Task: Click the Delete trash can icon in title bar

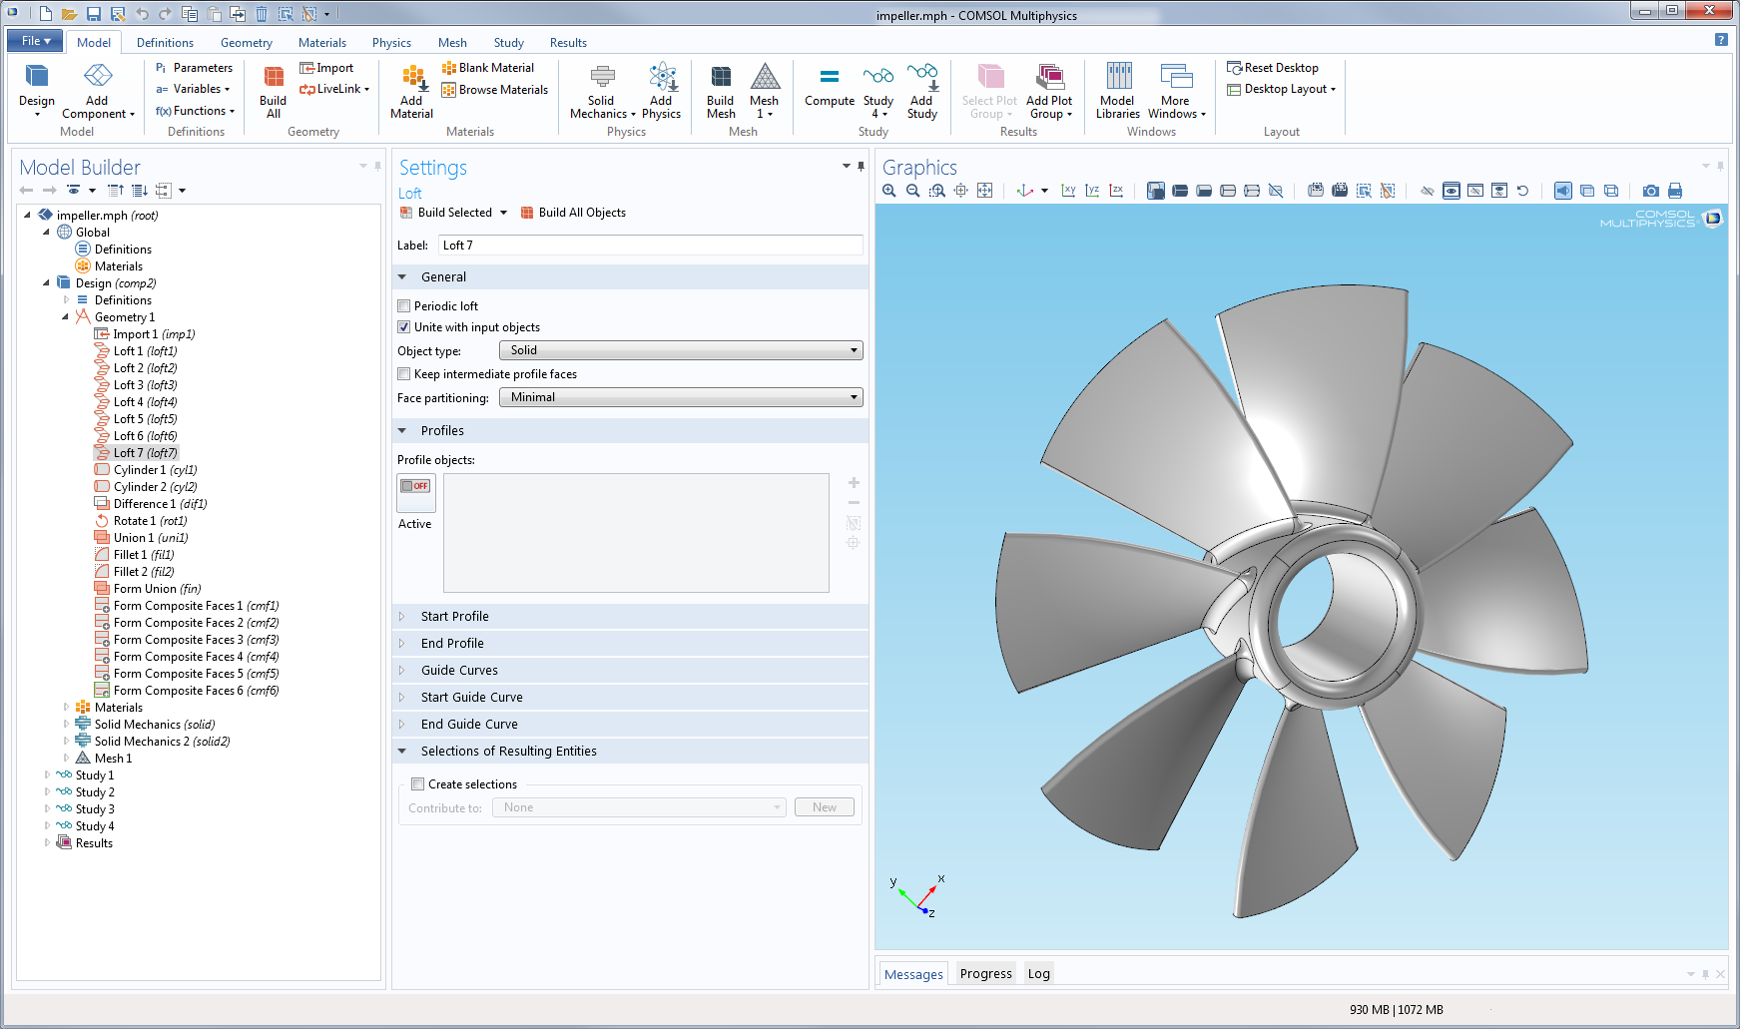Action: coord(262,14)
